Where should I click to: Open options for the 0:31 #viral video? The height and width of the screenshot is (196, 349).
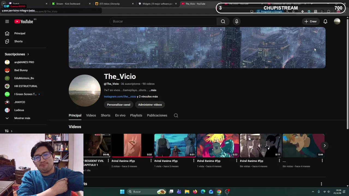pos(194,161)
